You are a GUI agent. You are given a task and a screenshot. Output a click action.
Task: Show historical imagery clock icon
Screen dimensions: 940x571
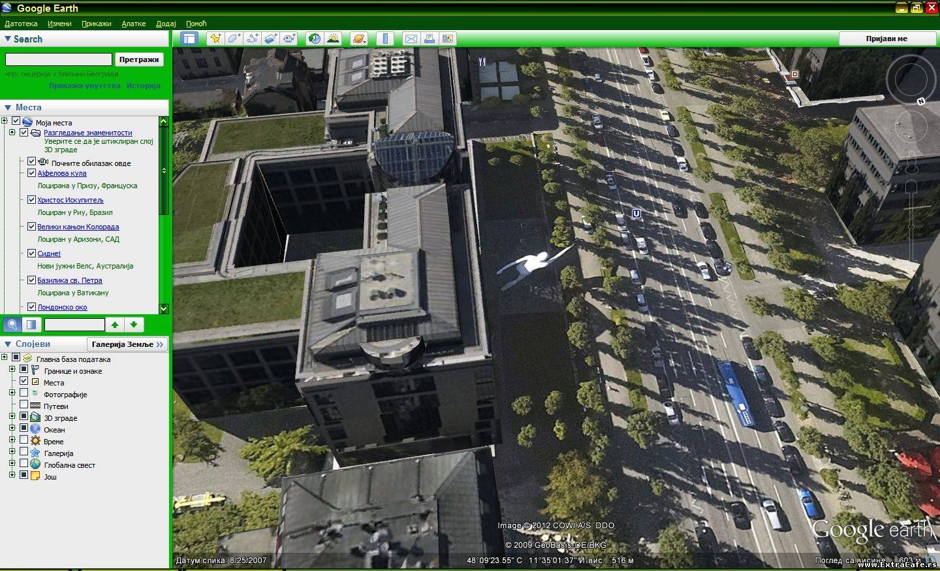(x=315, y=39)
